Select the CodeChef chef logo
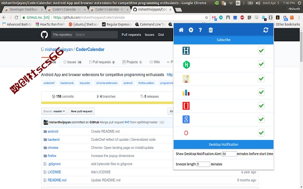The image size is (303, 189). 186,79
